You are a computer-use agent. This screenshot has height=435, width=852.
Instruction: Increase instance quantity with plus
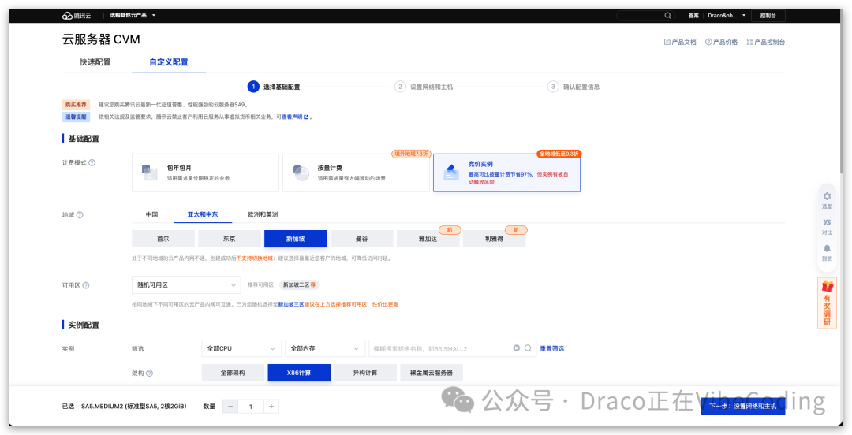[x=271, y=406]
